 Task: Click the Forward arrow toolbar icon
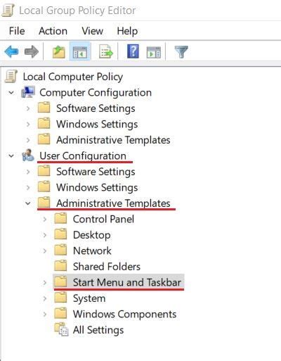pos(32,51)
